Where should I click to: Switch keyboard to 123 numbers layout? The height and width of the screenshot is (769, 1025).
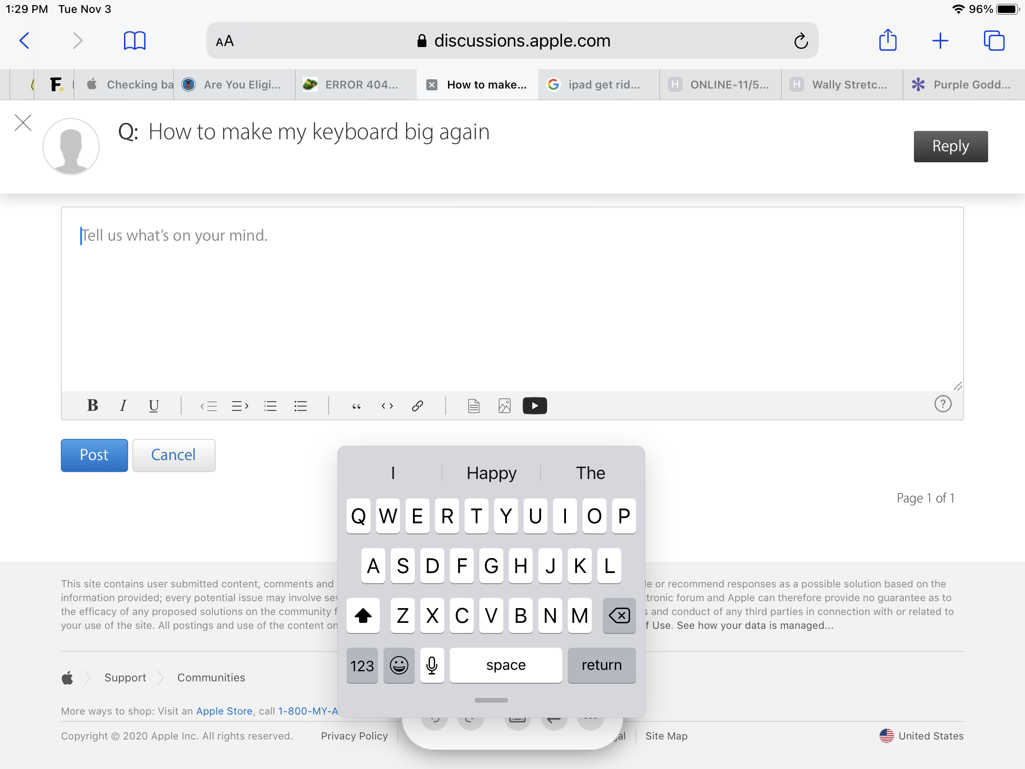click(x=362, y=665)
